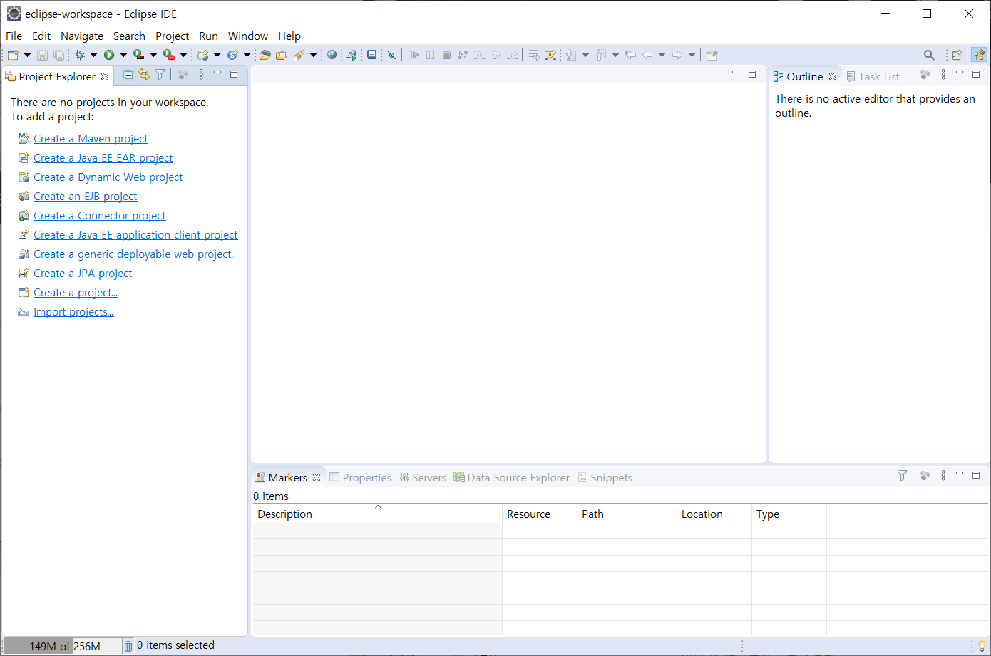The image size is (991, 656).
Task: Maximize the editor area pane
Action: pyautogui.click(x=751, y=73)
